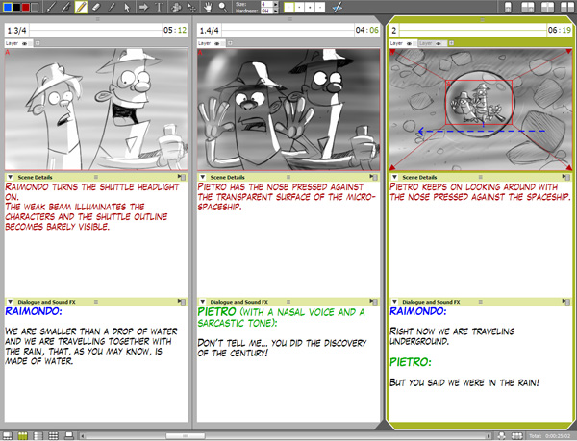This screenshot has height=441, width=577.
Task: Click the third layout icon at top right
Action: (547, 8)
